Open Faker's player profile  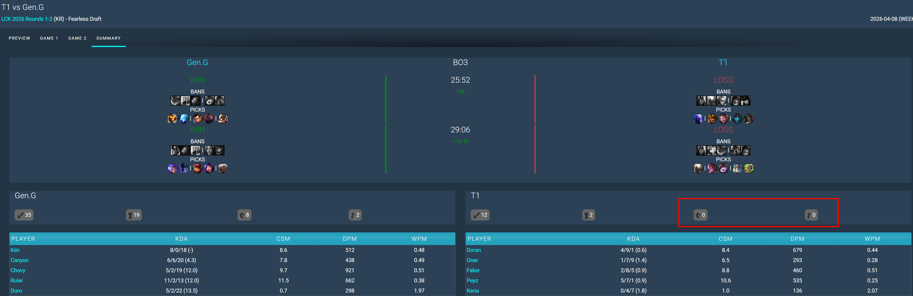[473, 270]
